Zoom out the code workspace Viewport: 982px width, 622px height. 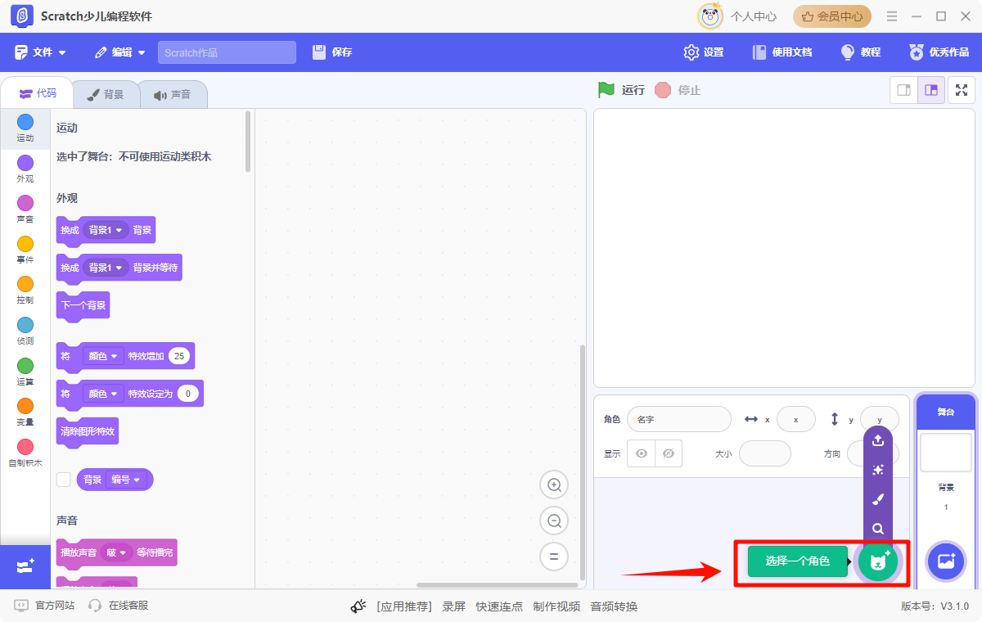554,521
